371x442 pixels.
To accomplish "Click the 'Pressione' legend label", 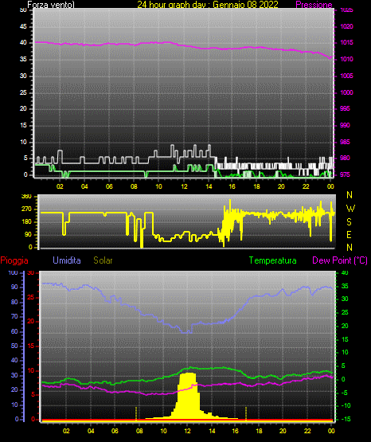I will click(314, 5).
